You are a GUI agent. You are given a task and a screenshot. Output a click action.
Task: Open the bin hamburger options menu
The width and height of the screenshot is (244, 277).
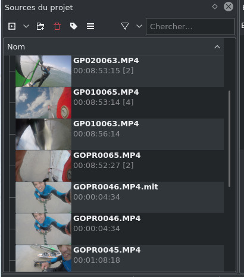pos(90,26)
